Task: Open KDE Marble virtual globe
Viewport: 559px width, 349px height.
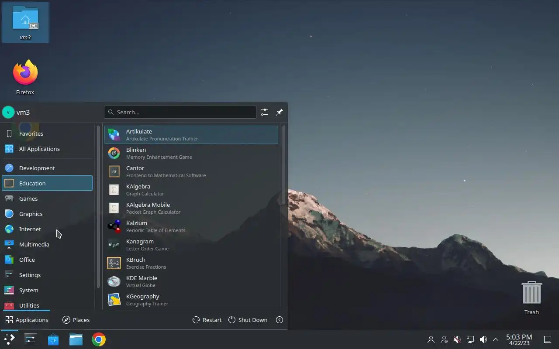Action: [x=191, y=281]
